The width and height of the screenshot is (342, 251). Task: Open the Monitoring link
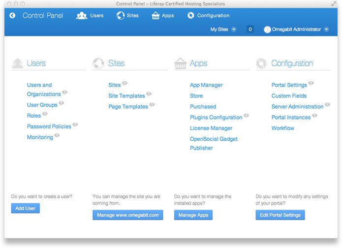pyautogui.click(x=40, y=137)
